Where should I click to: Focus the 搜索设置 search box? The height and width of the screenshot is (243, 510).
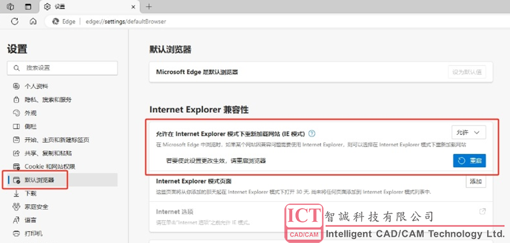click(62, 68)
